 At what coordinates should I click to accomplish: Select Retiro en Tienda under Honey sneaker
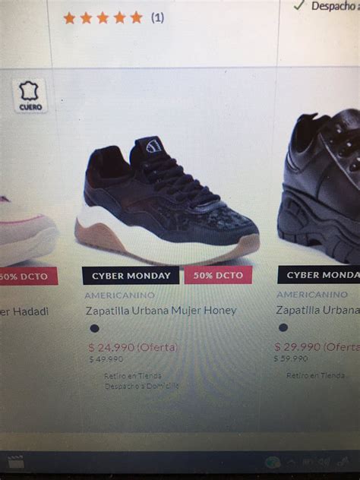133,376
